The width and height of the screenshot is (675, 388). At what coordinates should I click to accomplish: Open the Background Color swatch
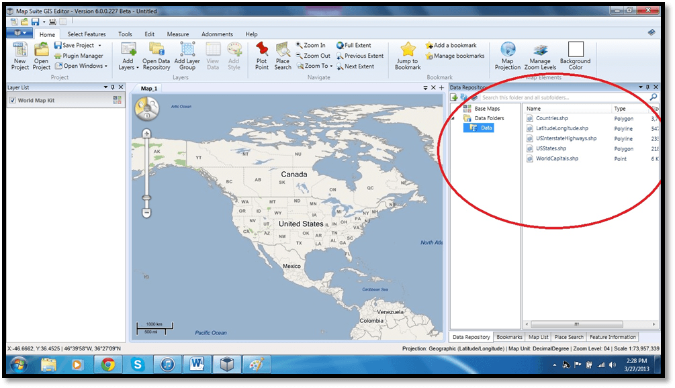tap(576, 50)
